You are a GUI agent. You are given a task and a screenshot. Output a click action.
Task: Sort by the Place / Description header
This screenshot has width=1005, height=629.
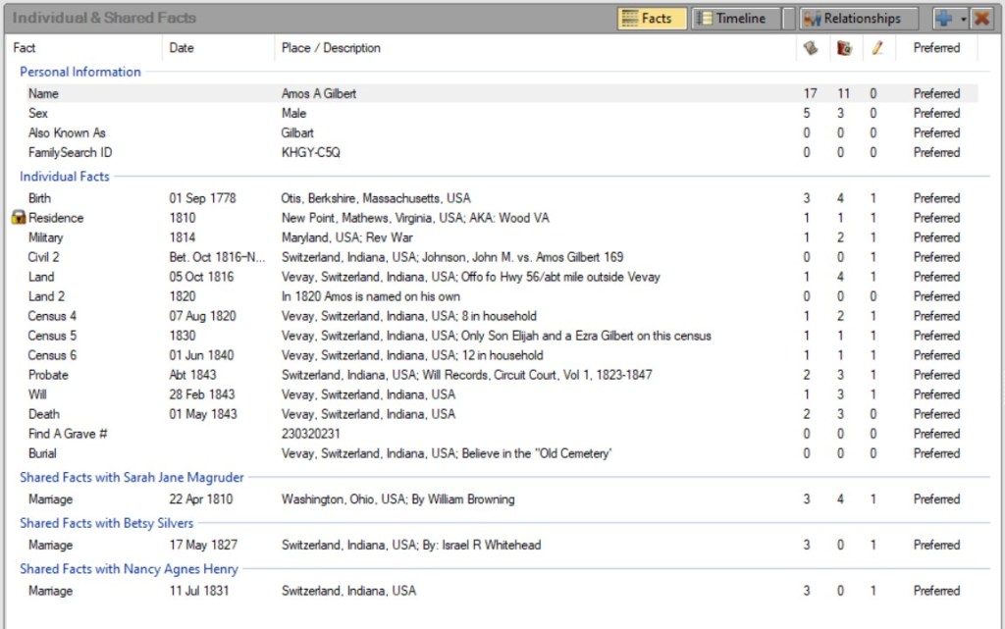tap(331, 48)
